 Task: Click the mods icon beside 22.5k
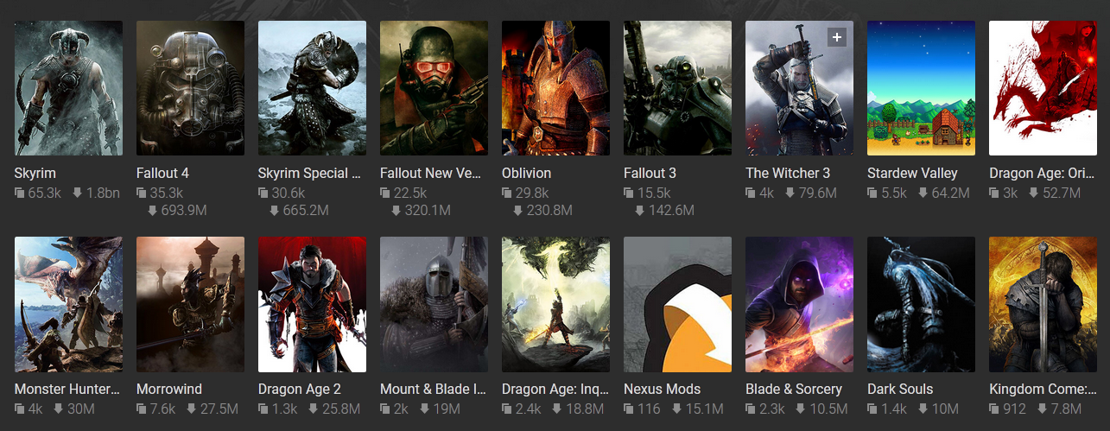[x=385, y=193]
